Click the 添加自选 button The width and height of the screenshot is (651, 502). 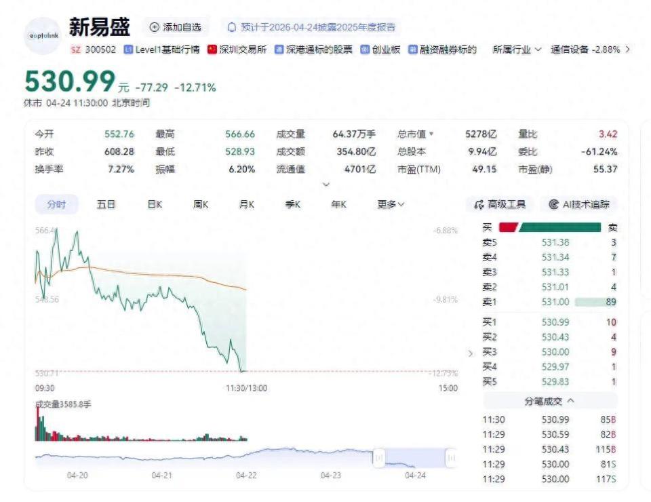pos(176,27)
